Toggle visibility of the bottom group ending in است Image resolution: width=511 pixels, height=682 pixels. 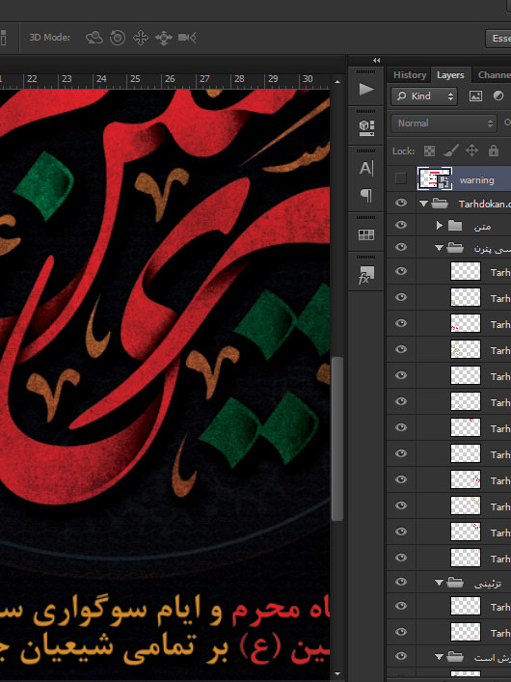pos(401,656)
